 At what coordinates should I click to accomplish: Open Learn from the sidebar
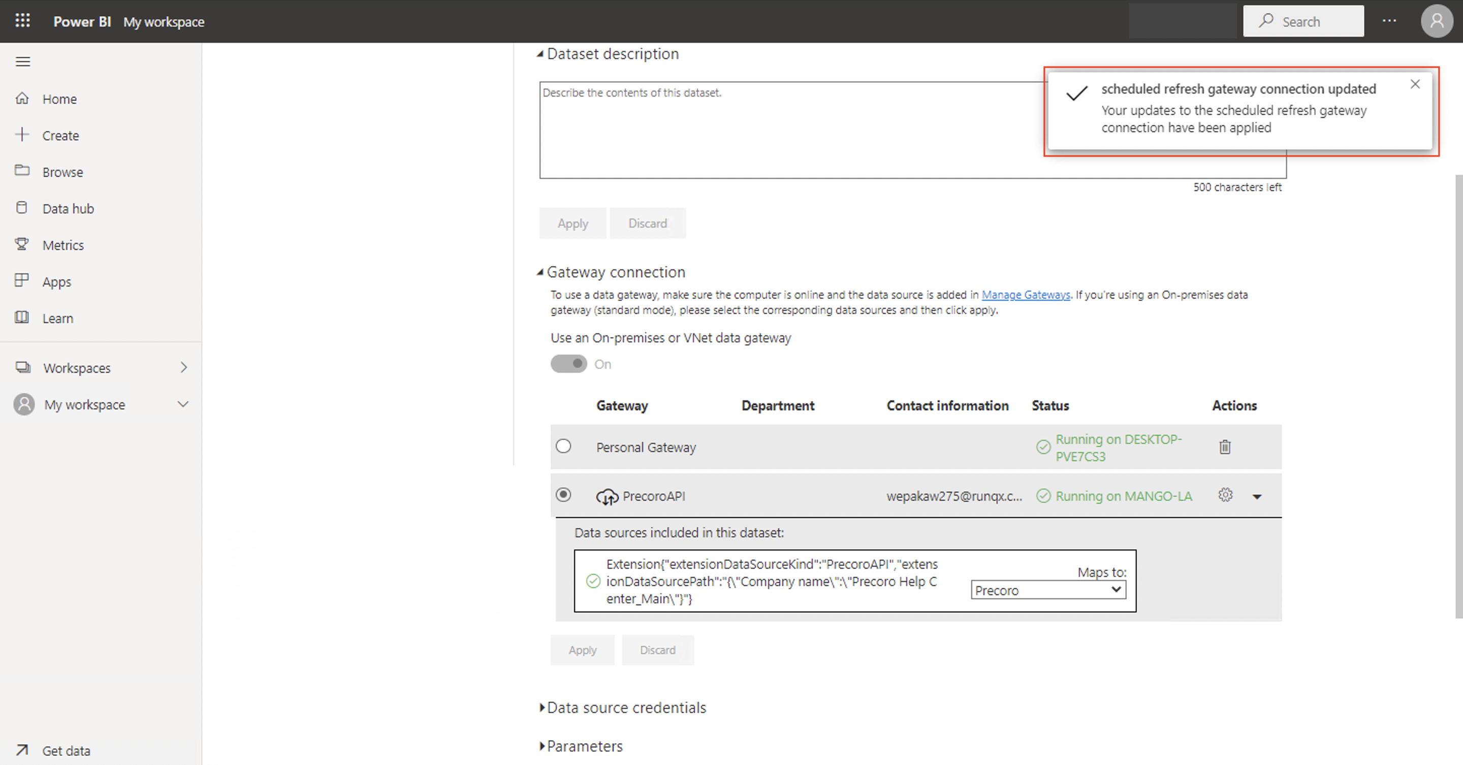coord(58,318)
